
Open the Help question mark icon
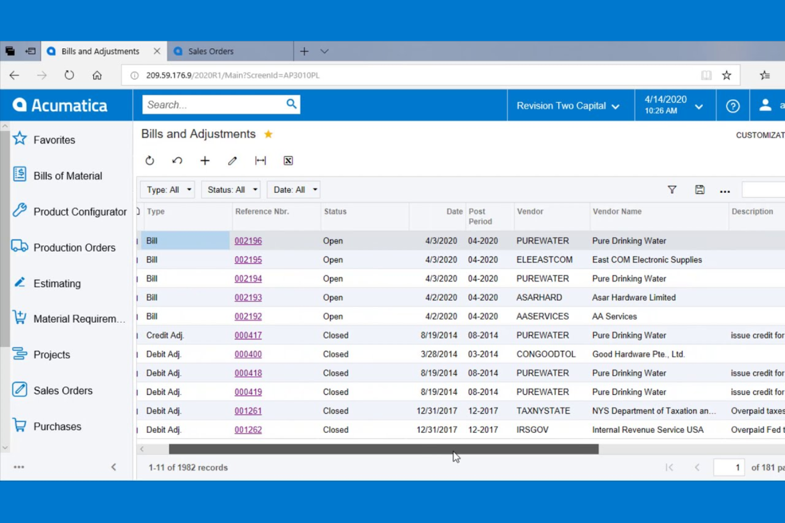pos(732,106)
